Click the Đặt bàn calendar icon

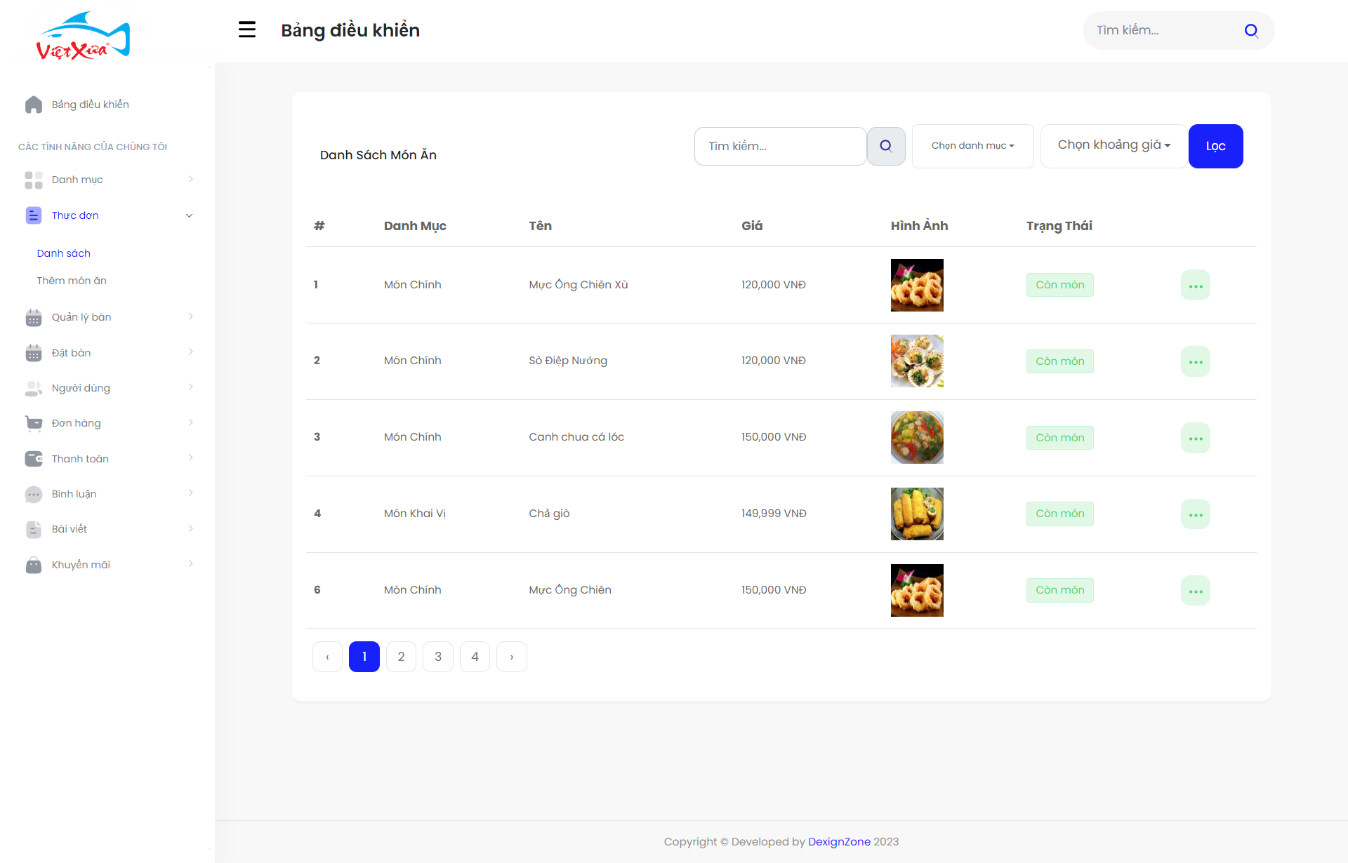tap(34, 353)
